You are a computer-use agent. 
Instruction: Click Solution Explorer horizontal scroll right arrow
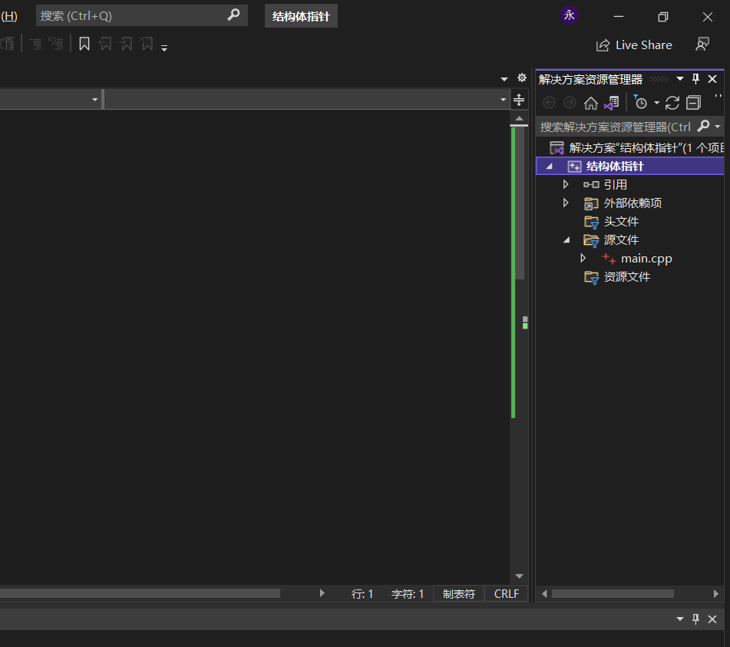715,593
